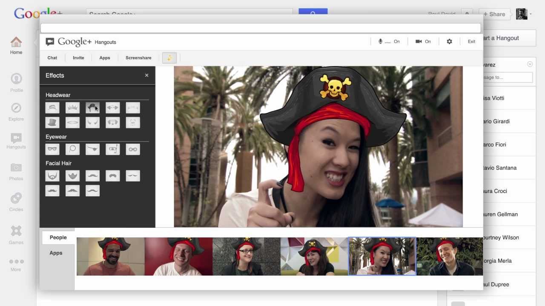Click the main video feed
This screenshot has width=545, height=306.
pos(318,147)
